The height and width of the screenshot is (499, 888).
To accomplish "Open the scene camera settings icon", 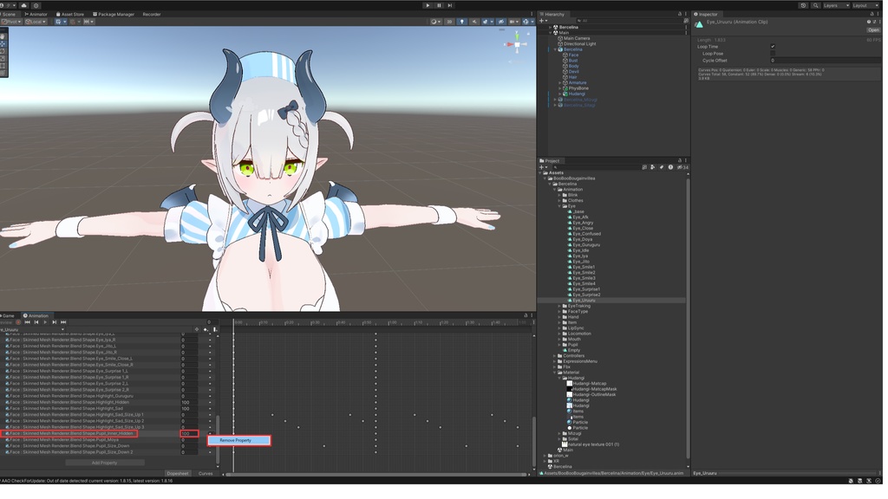I will click(x=513, y=22).
